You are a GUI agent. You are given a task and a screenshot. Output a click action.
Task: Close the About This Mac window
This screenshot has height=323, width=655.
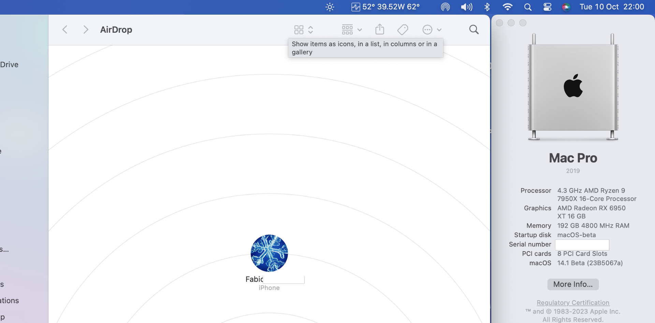pos(499,23)
